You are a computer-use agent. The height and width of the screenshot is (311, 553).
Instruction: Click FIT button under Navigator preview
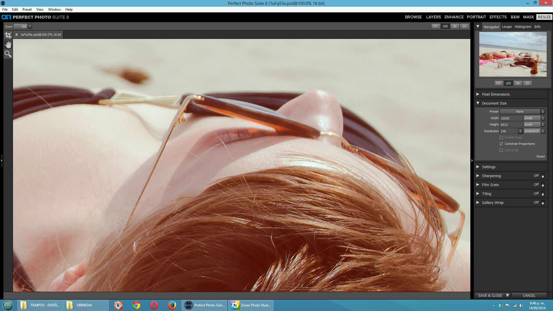click(x=499, y=83)
